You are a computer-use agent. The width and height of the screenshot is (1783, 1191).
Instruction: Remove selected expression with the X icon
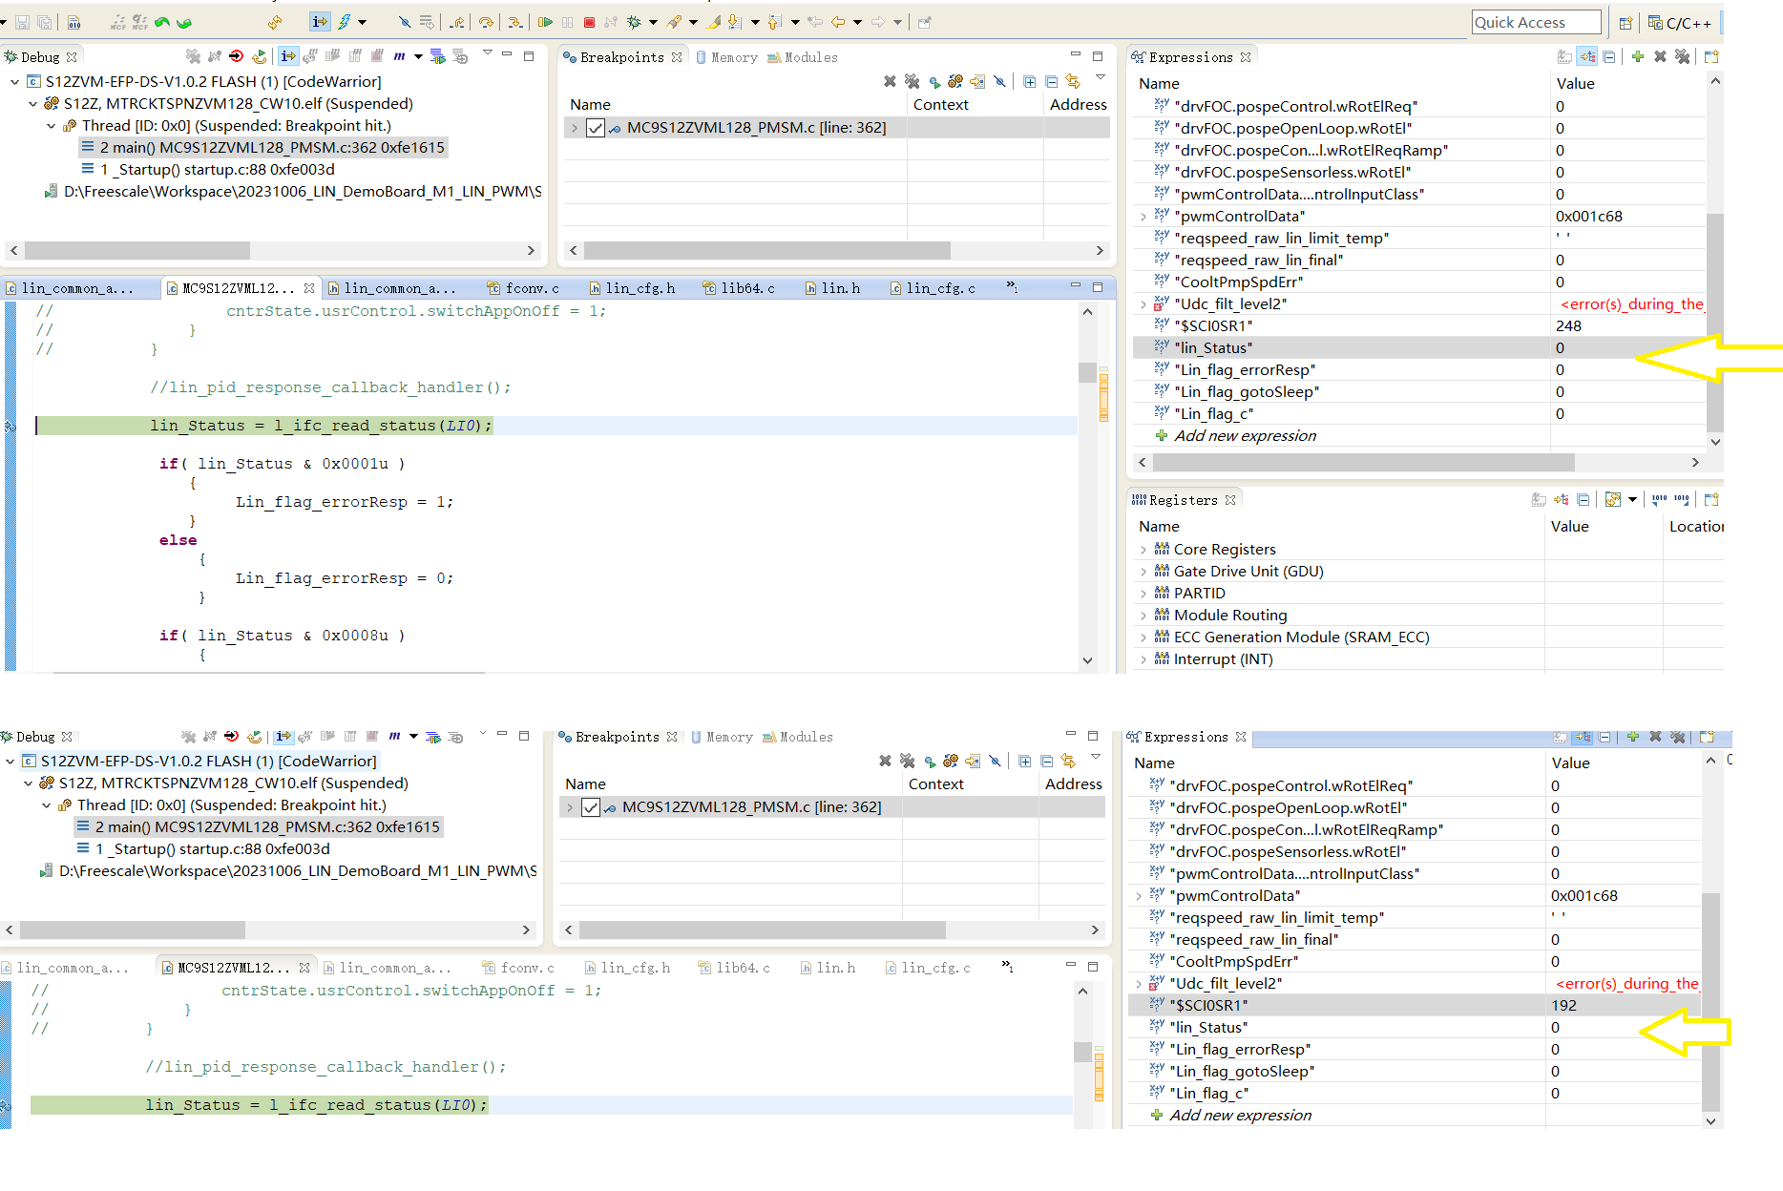click(1660, 56)
